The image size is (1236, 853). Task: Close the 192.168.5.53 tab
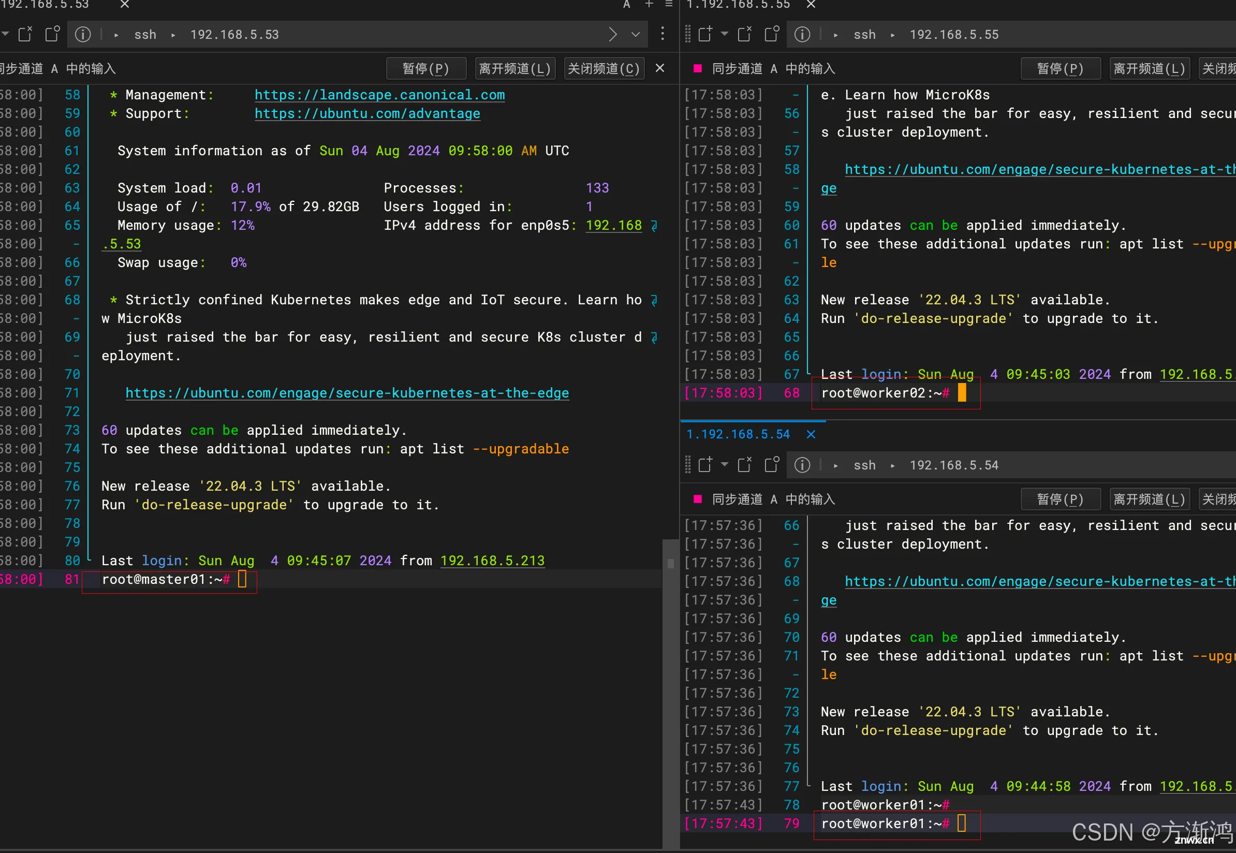125,4
